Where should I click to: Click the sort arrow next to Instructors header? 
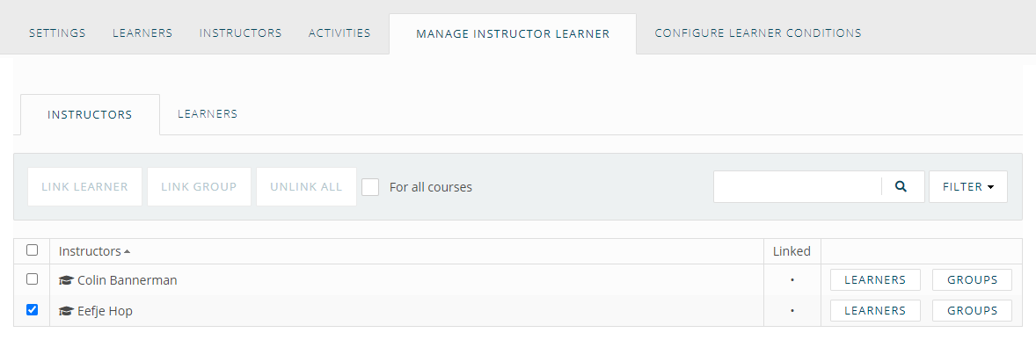pyautogui.click(x=127, y=251)
